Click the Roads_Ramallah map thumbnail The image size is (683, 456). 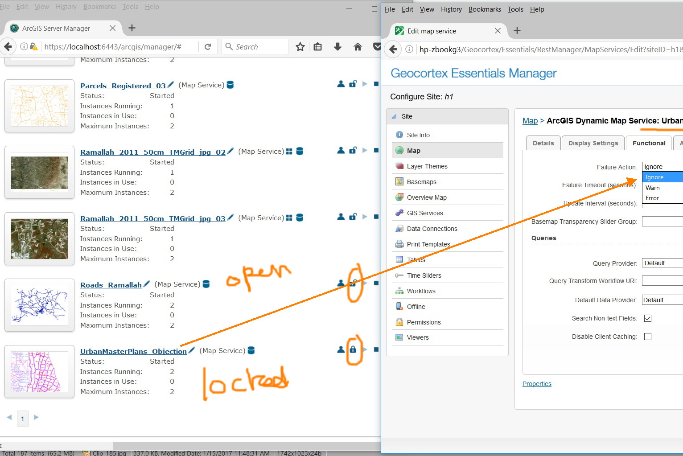pos(39,305)
